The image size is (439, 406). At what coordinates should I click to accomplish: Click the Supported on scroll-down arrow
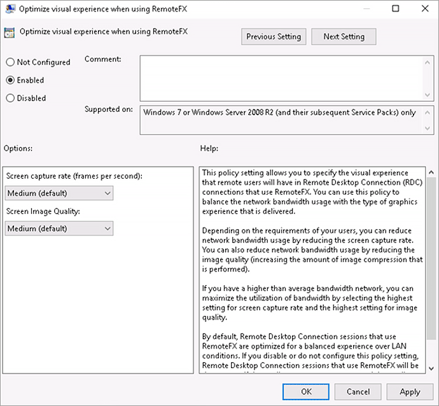tap(428, 129)
